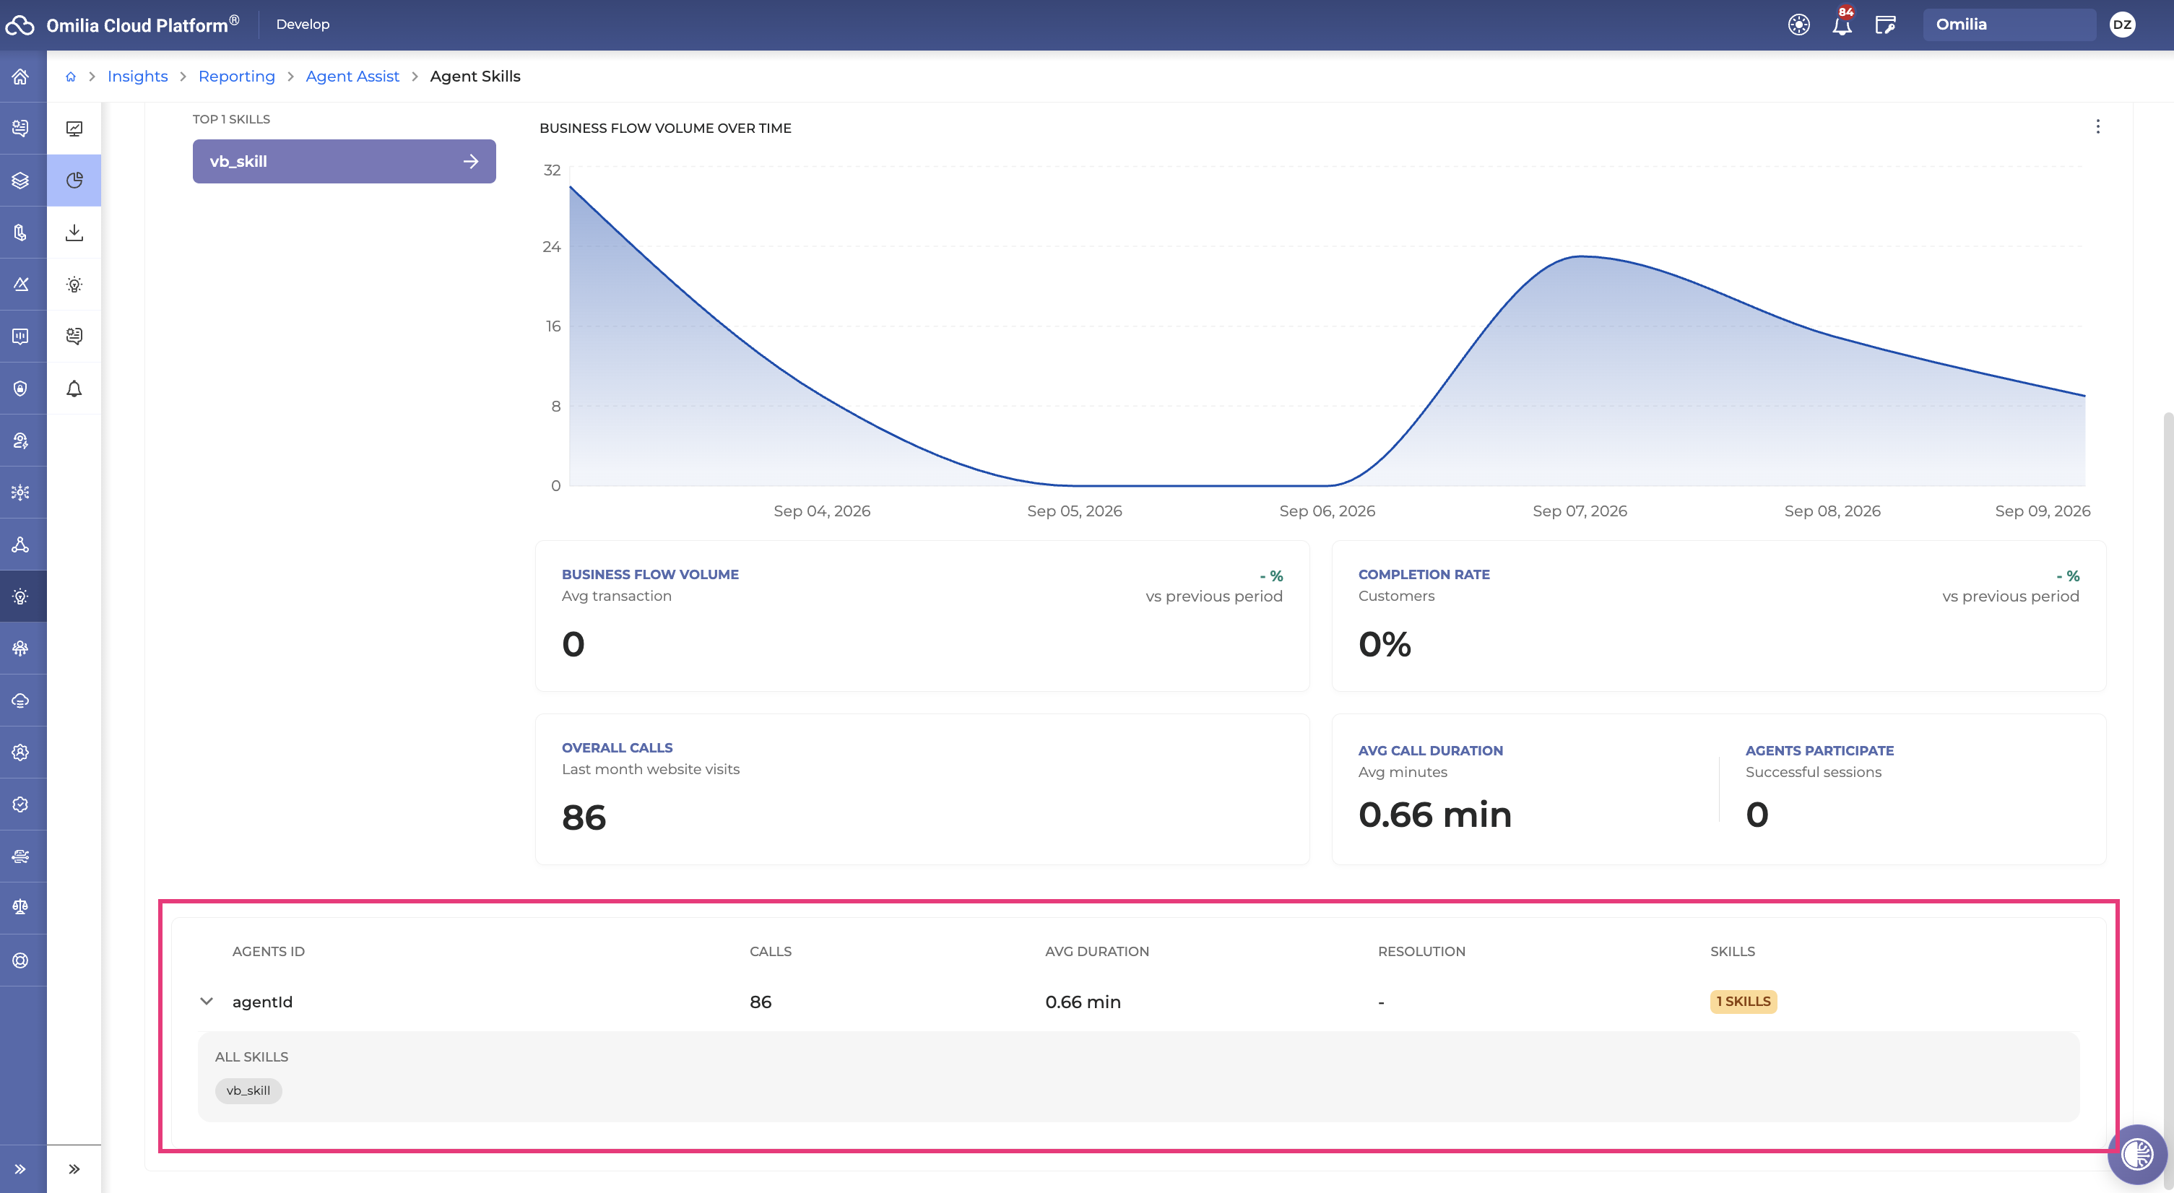The width and height of the screenshot is (2174, 1193).
Task: Expand the white secondary sidebar with the double arrow
Action: point(74,1168)
